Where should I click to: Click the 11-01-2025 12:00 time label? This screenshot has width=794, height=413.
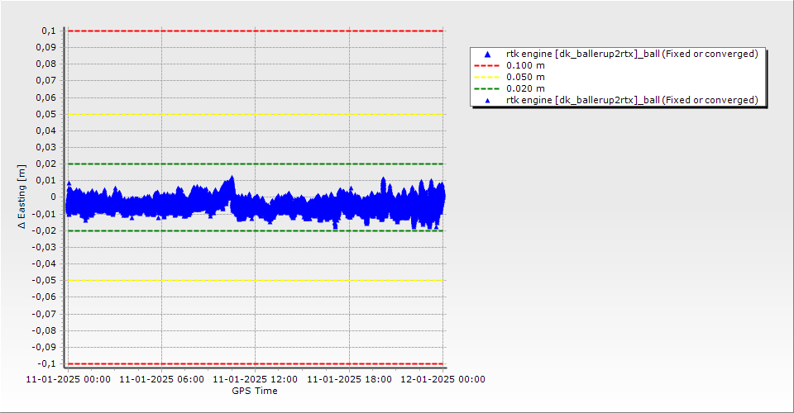tap(256, 379)
